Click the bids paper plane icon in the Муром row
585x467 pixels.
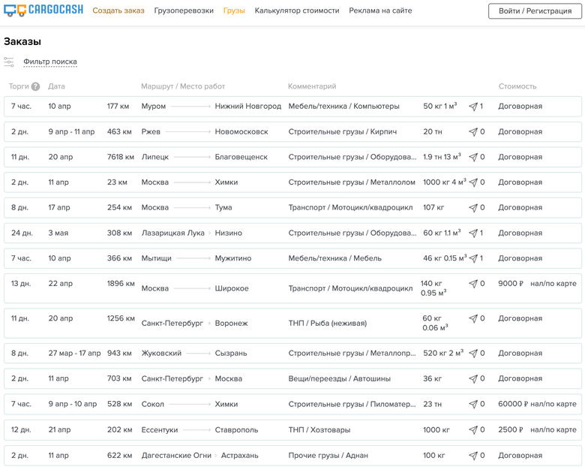472,107
